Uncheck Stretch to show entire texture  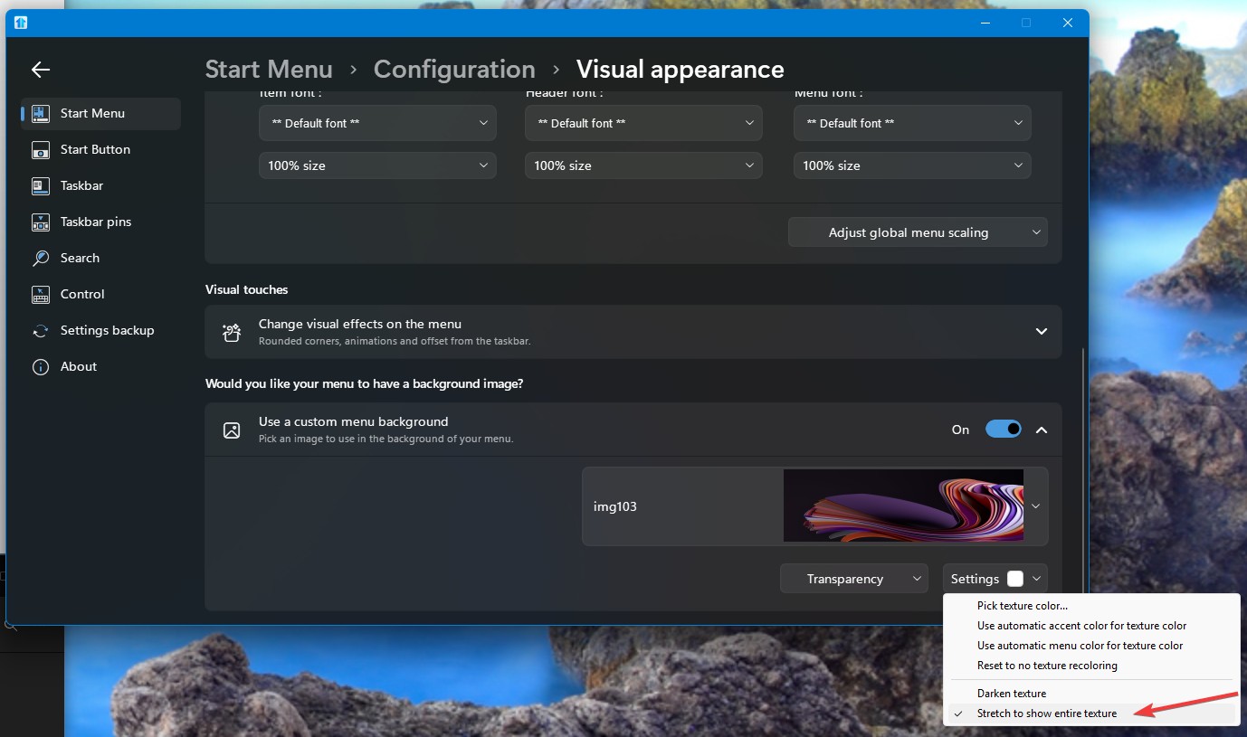(1046, 713)
